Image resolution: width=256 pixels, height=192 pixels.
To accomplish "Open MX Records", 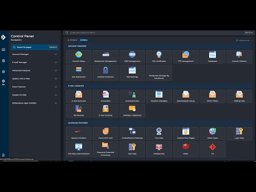I will [x=79, y=111].
